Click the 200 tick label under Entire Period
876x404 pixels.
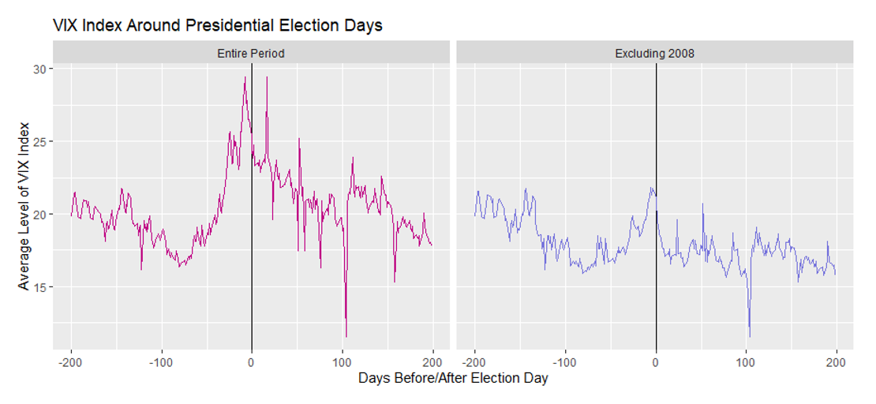(x=432, y=362)
